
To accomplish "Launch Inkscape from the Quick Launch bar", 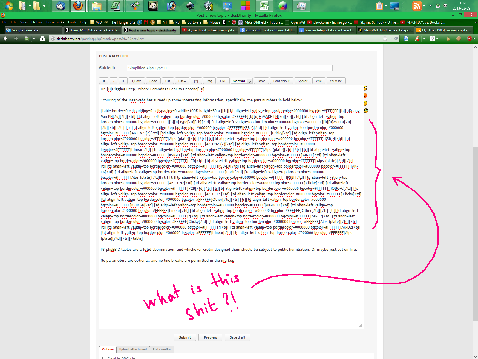I will (x=190, y=6).
